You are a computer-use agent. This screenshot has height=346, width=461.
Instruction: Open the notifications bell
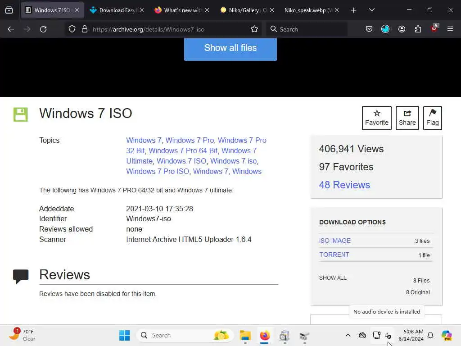point(430,335)
